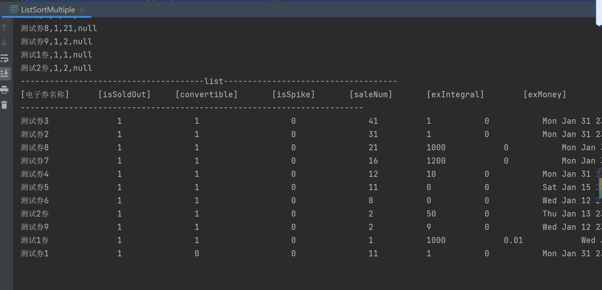This screenshot has height=290, width=602.
Task: Click the console icon on the ListSortMultiple tab
Action: [14, 9]
